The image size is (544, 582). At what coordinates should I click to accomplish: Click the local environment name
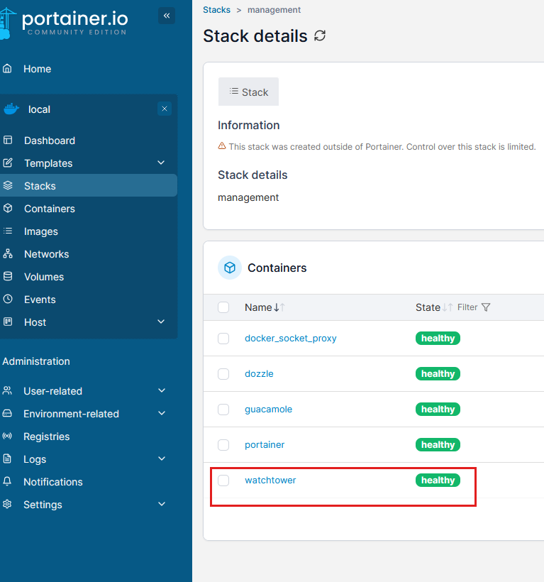(39, 109)
